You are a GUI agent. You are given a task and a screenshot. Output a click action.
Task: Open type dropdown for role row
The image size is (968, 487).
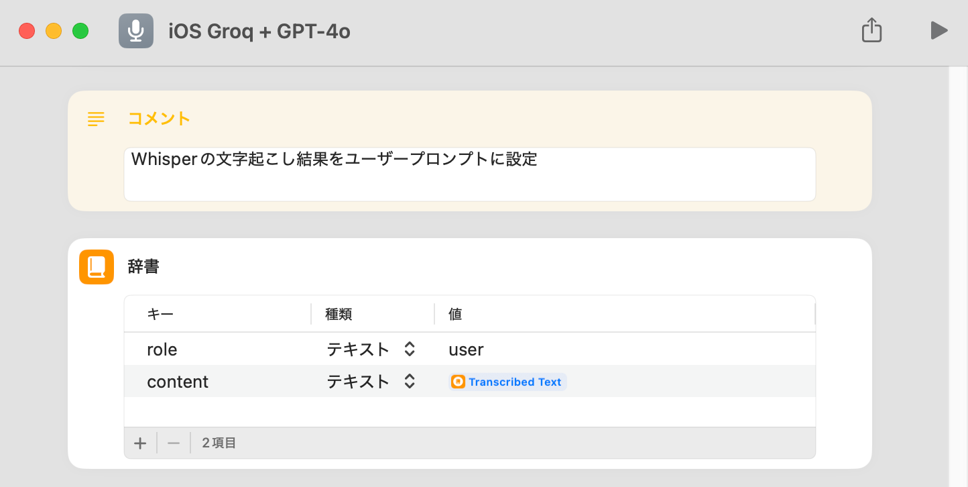click(x=410, y=349)
